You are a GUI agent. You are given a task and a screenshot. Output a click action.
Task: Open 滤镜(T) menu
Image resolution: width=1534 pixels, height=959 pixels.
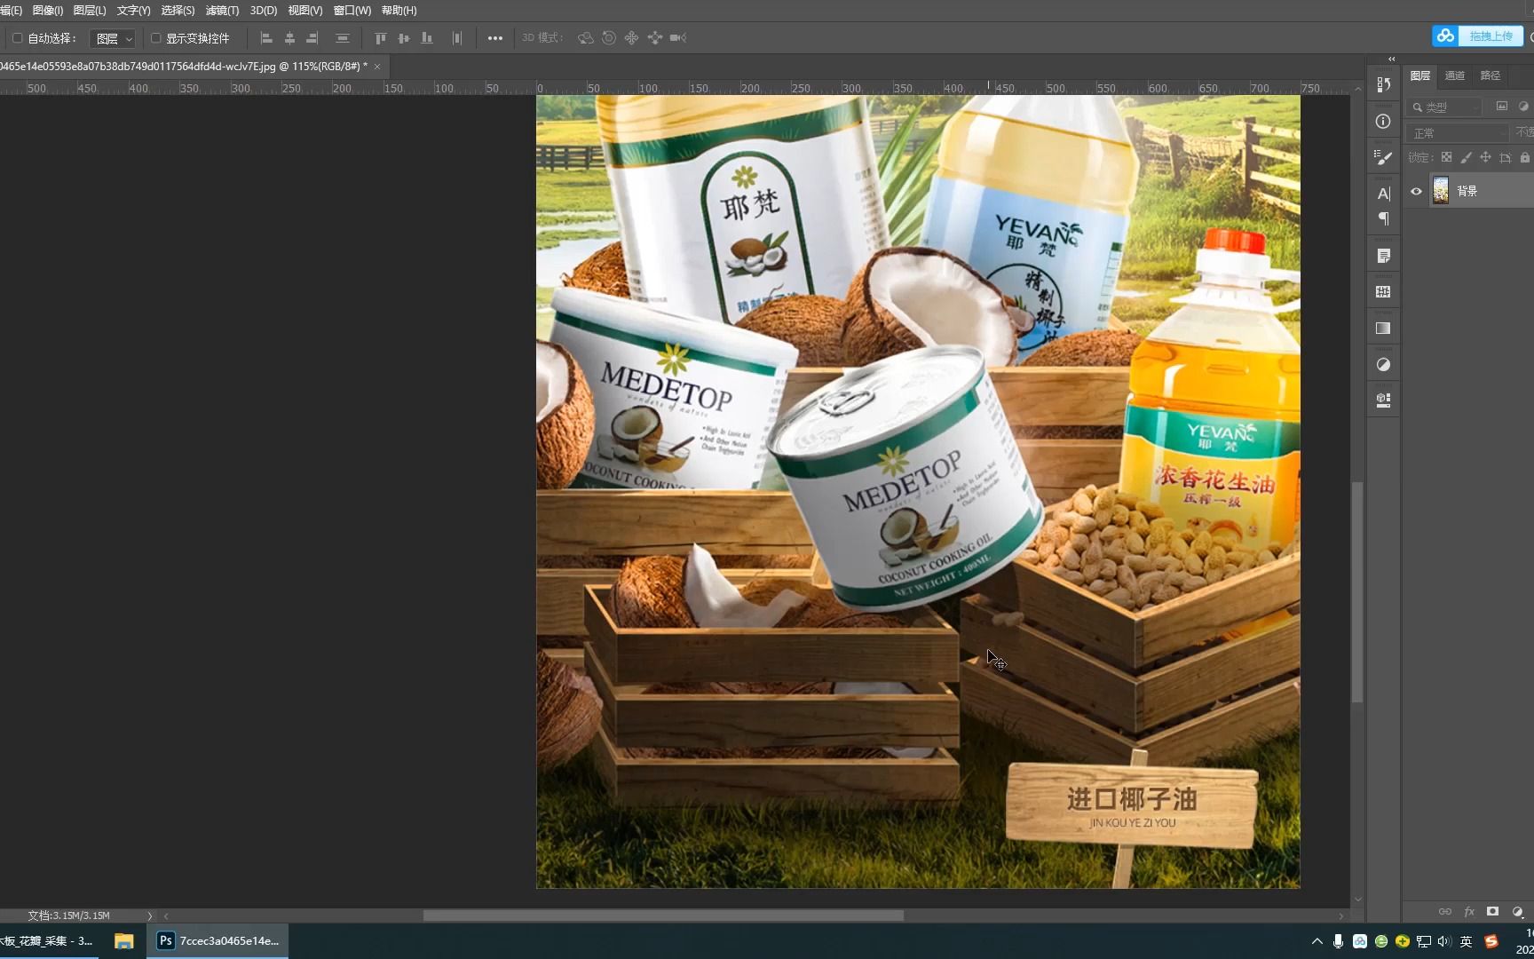[222, 11]
